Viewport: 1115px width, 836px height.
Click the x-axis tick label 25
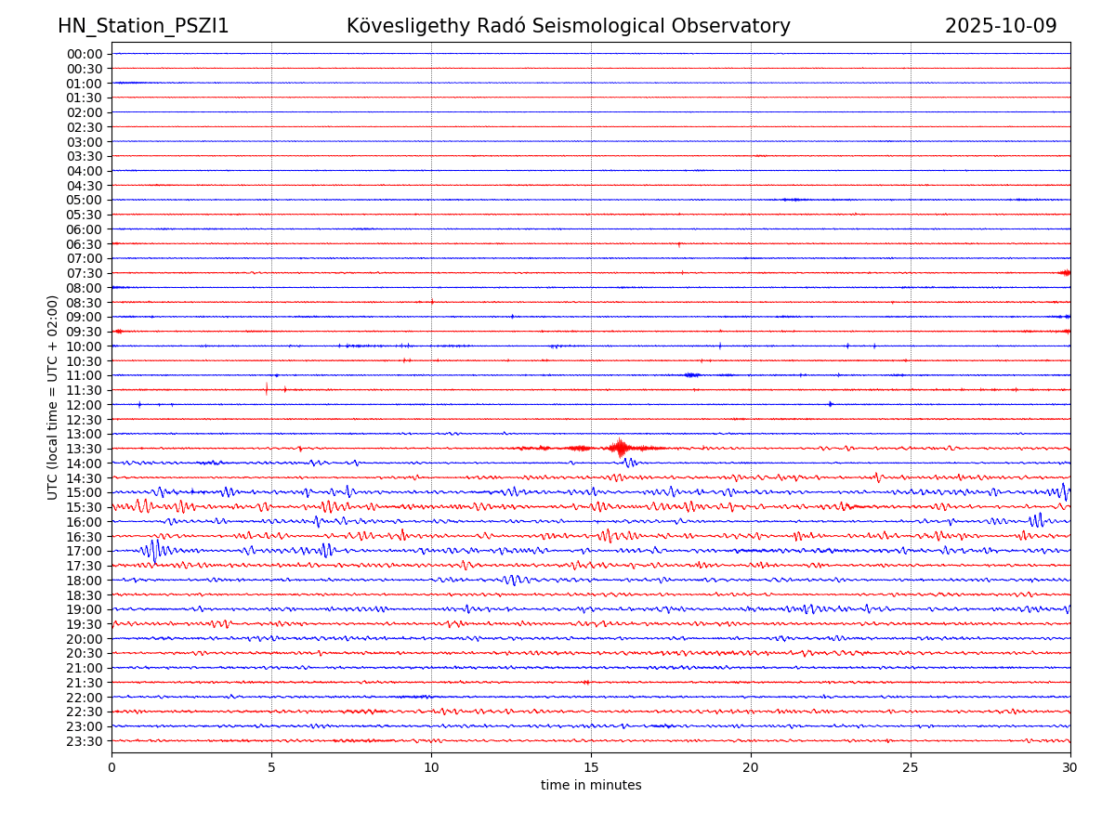point(911,768)
